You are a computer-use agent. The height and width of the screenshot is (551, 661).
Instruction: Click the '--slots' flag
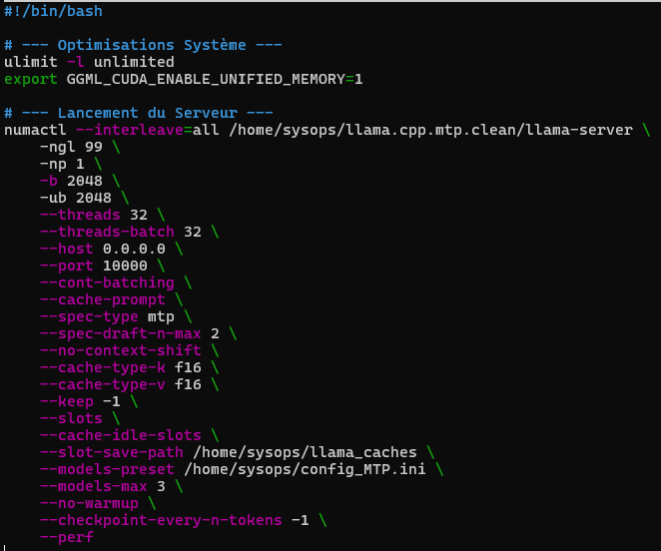coord(71,418)
